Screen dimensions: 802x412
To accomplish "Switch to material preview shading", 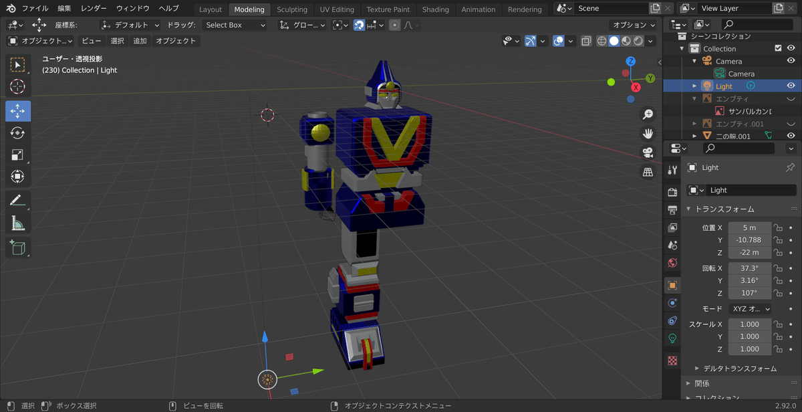I will (x=626, y=41).
